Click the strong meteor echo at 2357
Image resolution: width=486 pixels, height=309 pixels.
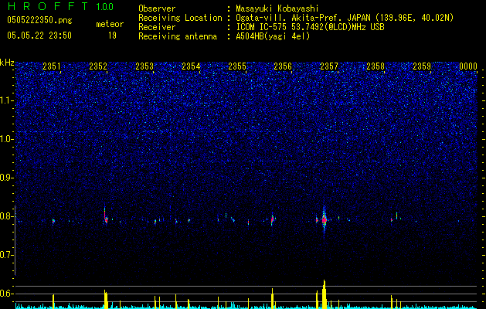[x=325, y=220]
